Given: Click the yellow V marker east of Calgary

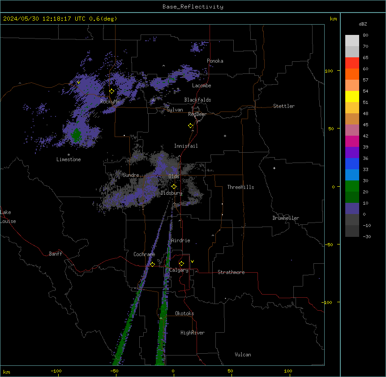Looking at the screenshot, I should [192, 261].
